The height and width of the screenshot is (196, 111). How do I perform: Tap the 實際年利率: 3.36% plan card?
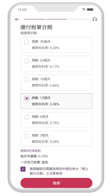point(57,101)
